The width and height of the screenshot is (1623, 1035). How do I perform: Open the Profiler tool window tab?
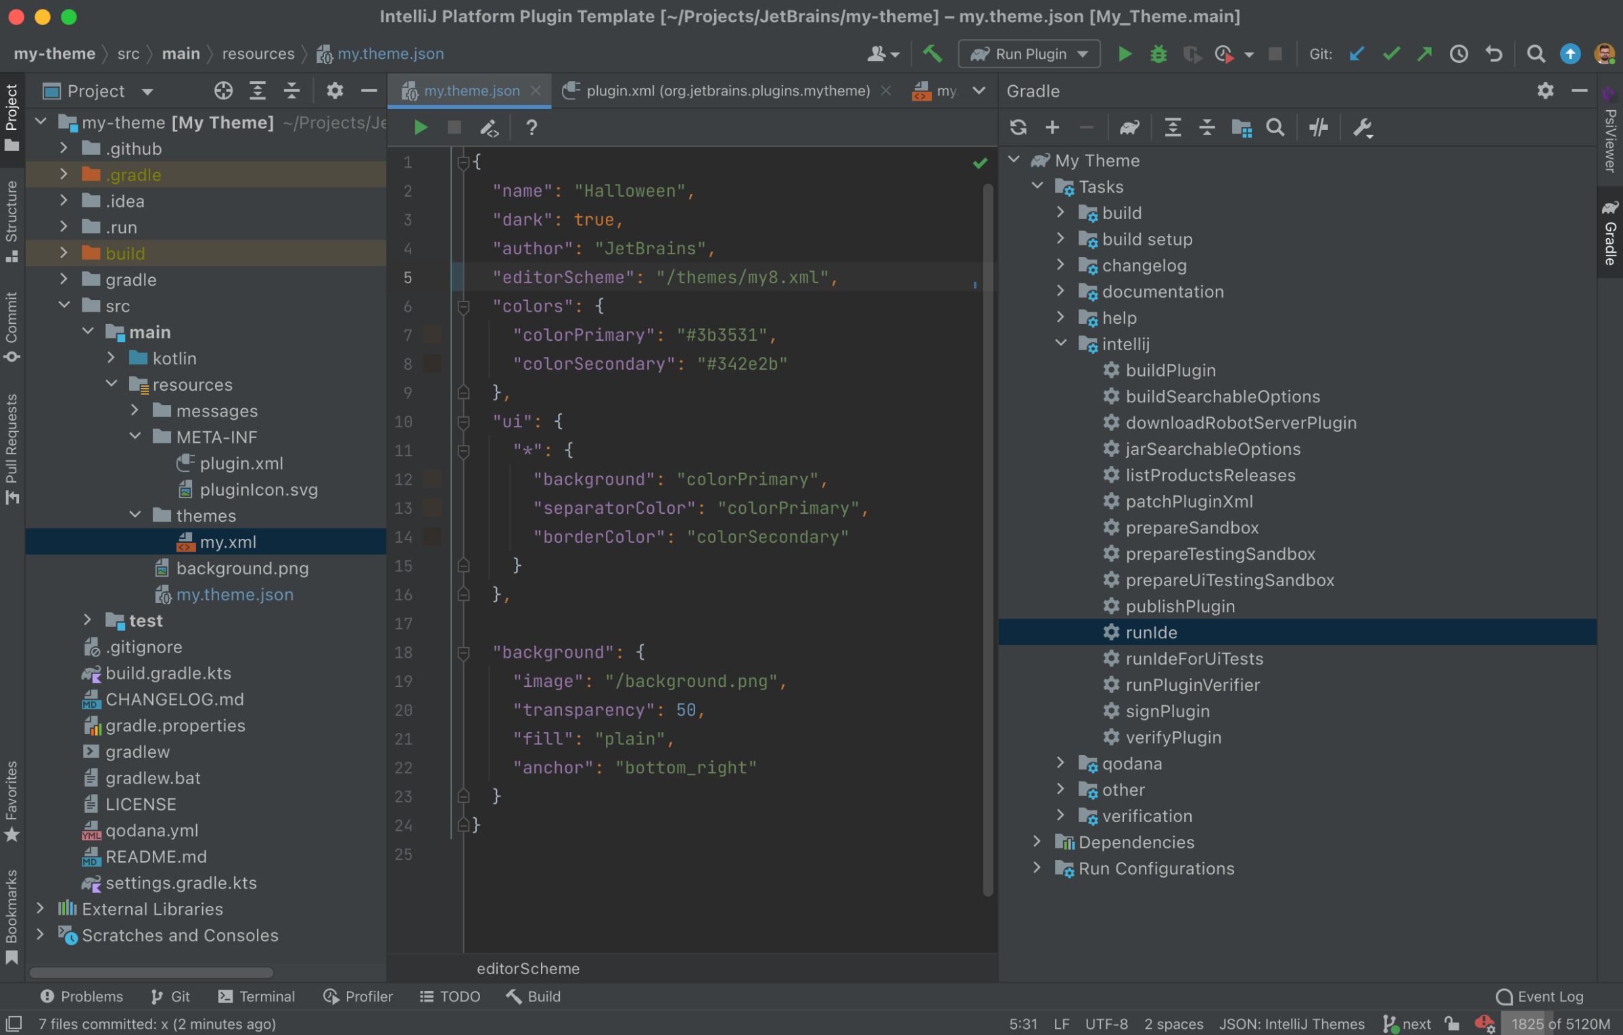358,996
